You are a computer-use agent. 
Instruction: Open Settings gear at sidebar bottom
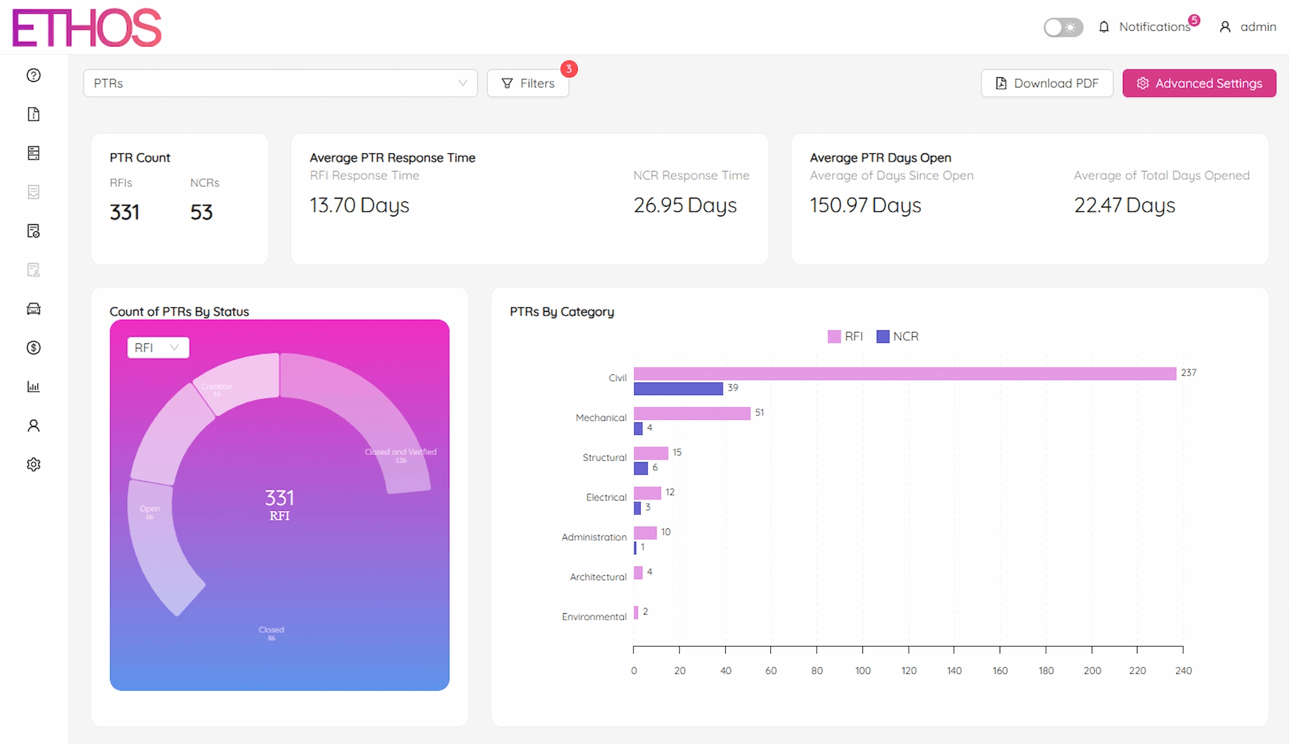point(33,464)
